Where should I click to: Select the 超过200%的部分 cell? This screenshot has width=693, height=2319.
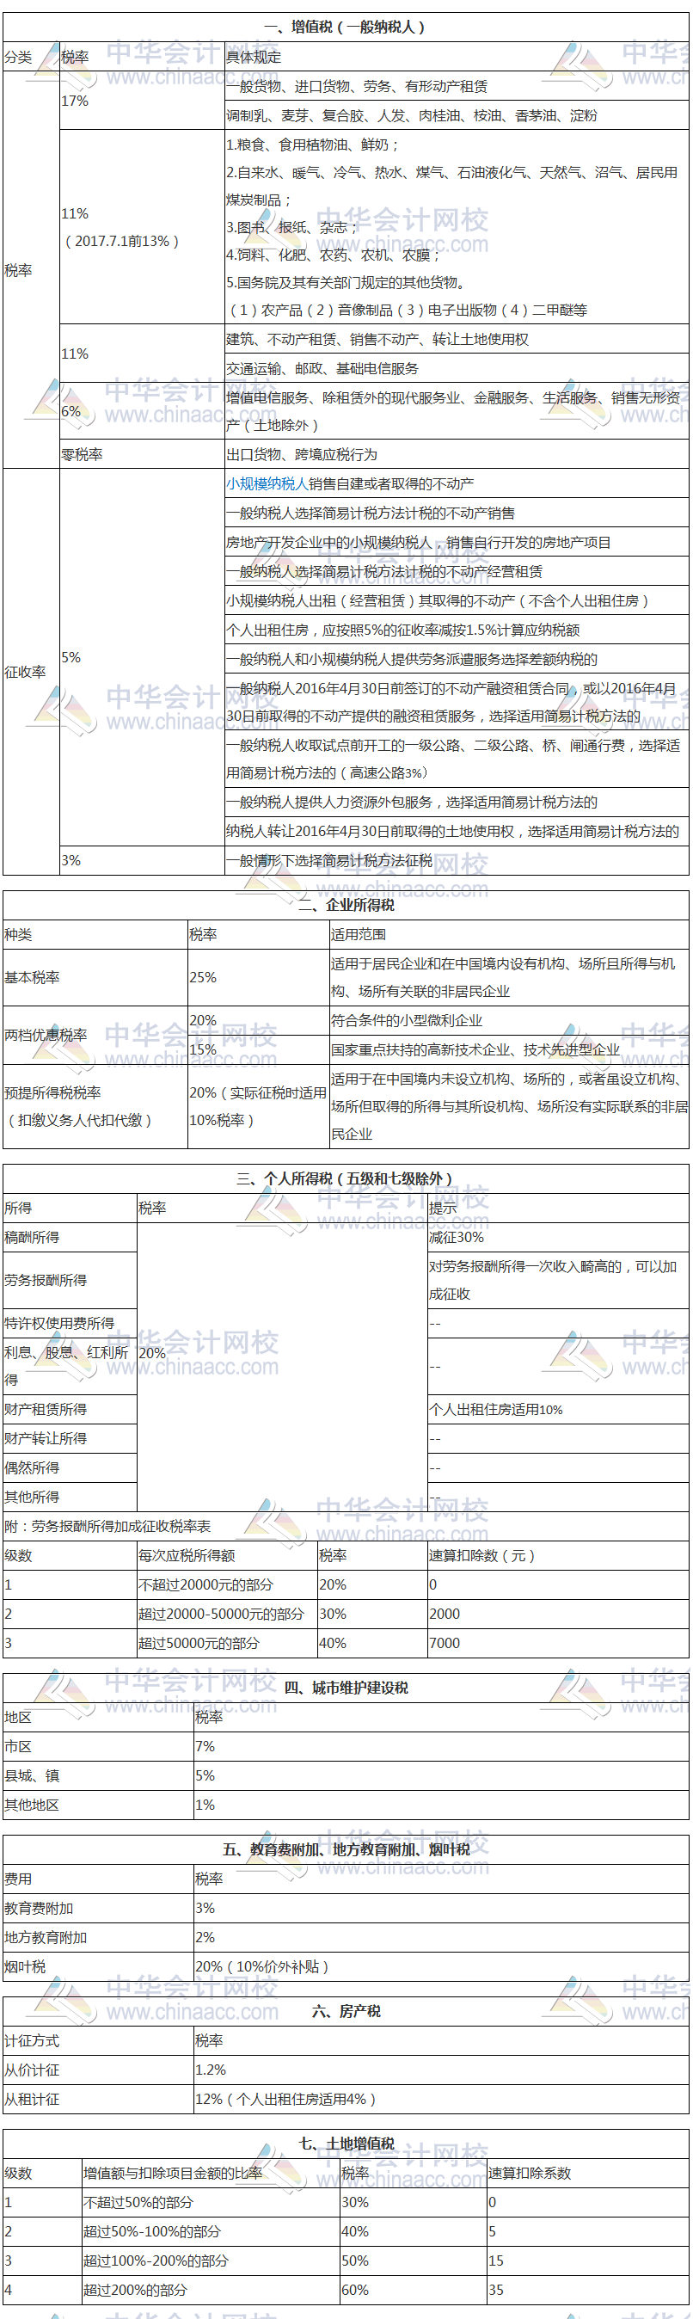[x=135, y=2289]
